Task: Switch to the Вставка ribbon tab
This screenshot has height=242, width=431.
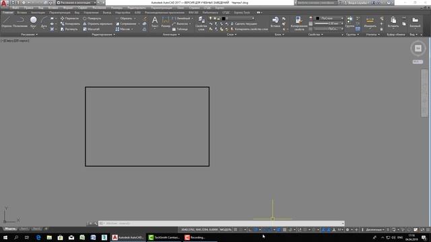Action: [22, 13]
